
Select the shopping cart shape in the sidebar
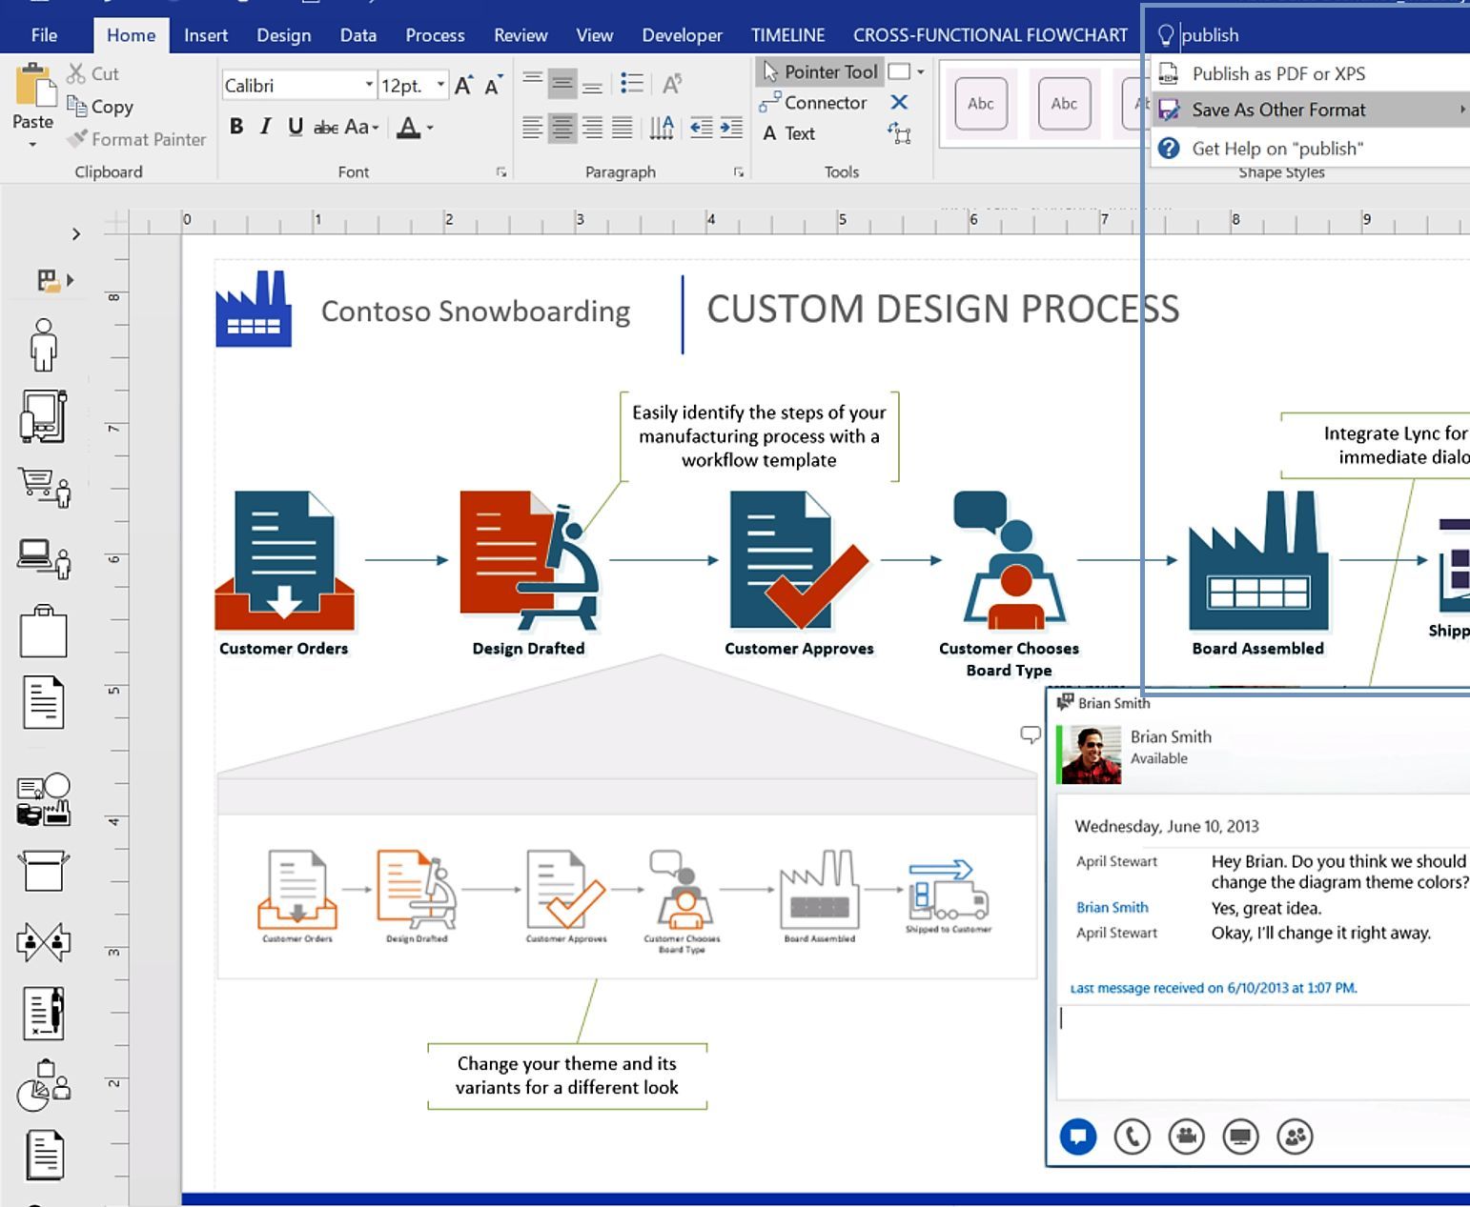pos(44,488)
